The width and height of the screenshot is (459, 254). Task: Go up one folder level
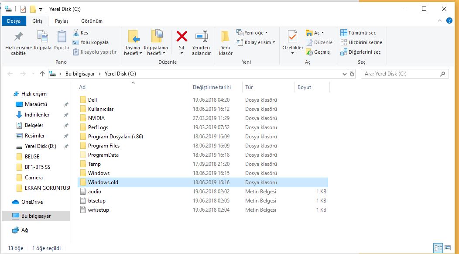pos(42,74)
